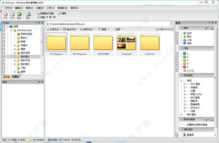This screenshot has width=219, height=143.
Task: Close the 预览 preview panel
Action: 42,82
